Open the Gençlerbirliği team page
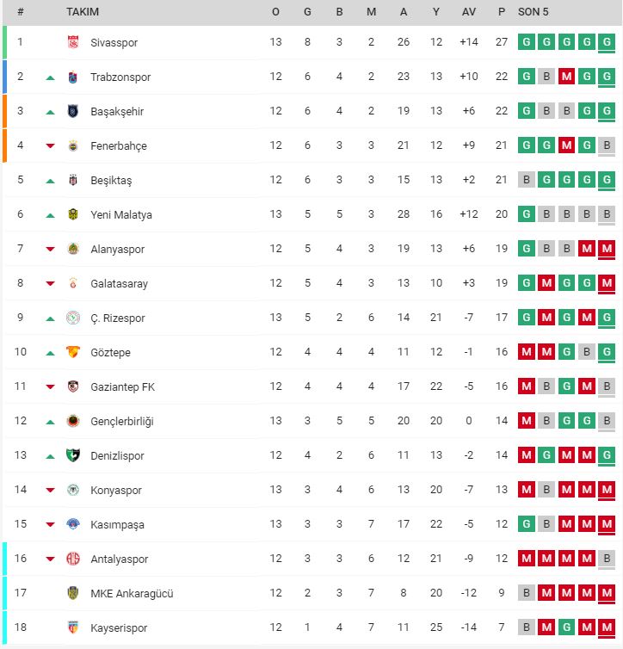This screenshot has height=649, width=623. pos(122,421)
